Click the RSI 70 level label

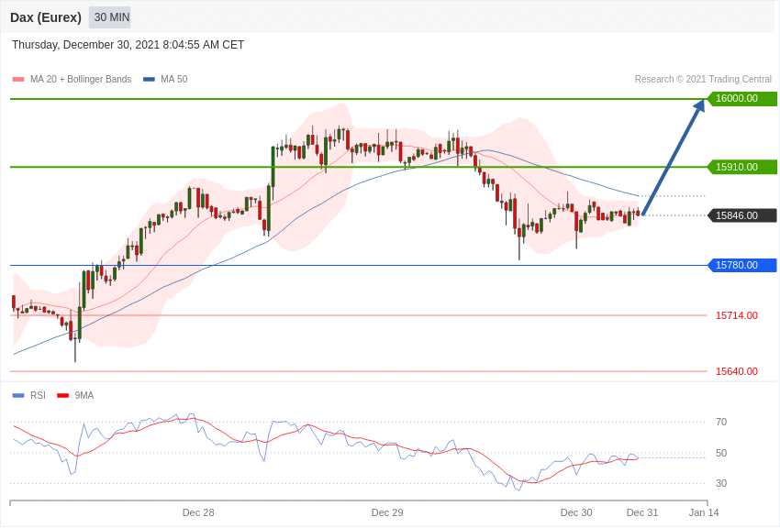click(x=720, y=423)
